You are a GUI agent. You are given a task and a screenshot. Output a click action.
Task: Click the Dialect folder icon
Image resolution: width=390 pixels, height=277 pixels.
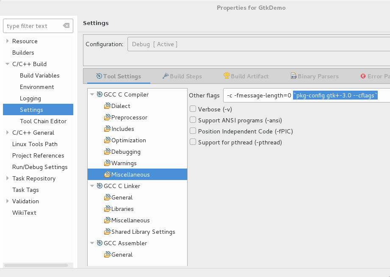[x=107, y=106]
